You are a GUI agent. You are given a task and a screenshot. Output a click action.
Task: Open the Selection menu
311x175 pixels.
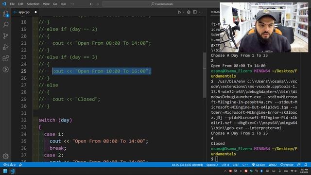(x=33, y=4)
